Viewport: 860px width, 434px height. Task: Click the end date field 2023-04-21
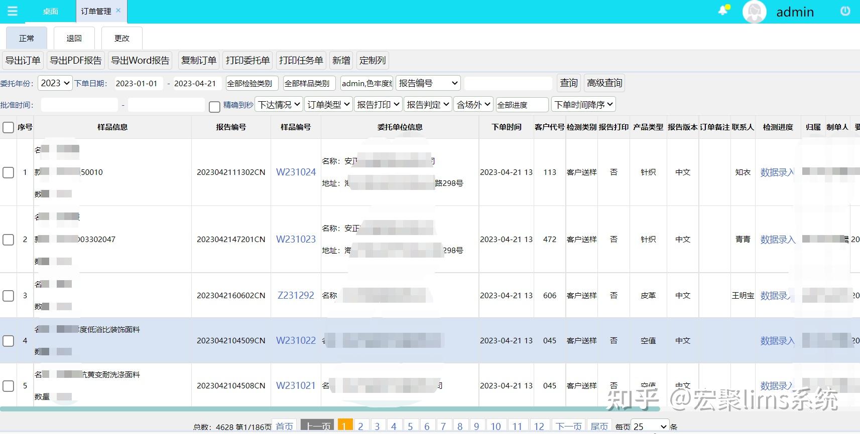pyautogui.click(x=196, y=83)
